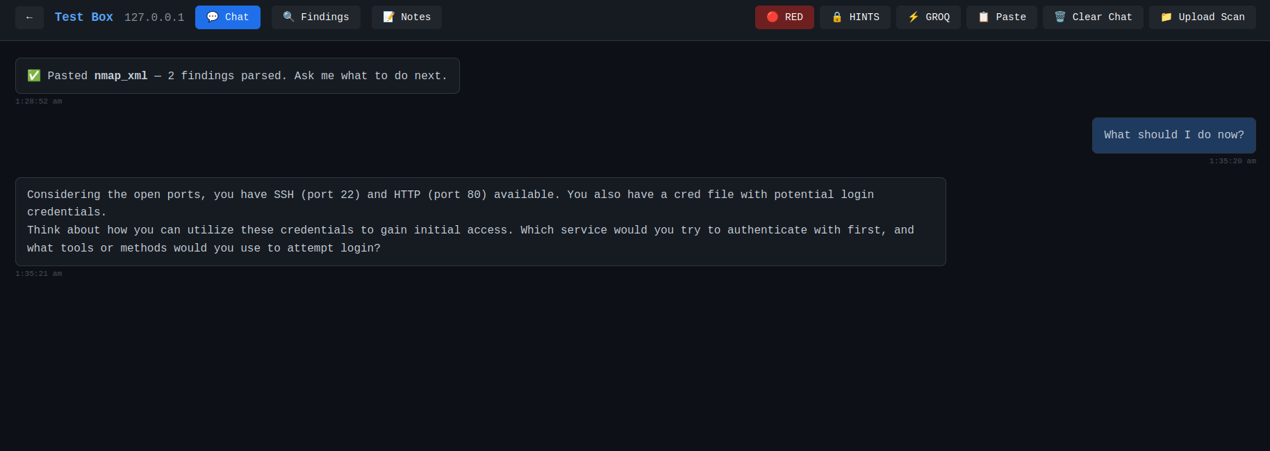Switch the GROQ provider toggle
Image resolution: width=1270 pixels, height=451 pixels.
[x=928, y=17]
